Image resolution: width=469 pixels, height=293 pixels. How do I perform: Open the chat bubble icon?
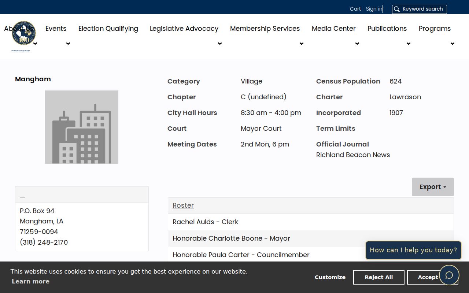[449, 275]
